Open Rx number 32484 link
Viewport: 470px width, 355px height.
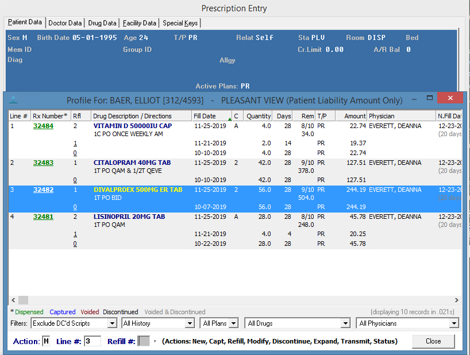coord(43,126)
